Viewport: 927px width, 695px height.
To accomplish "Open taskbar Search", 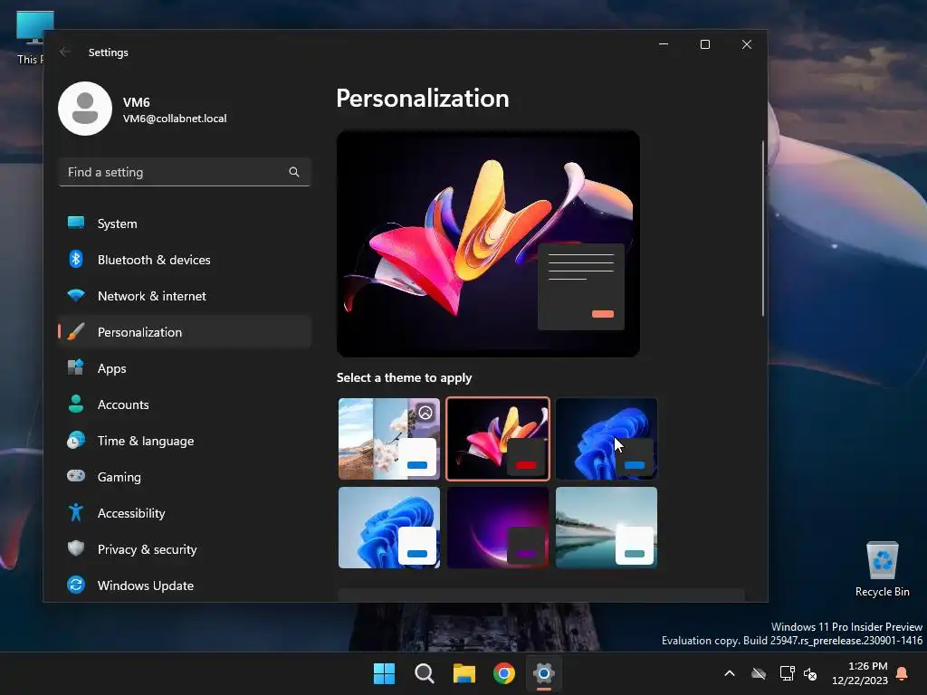I will coord(425,673).
